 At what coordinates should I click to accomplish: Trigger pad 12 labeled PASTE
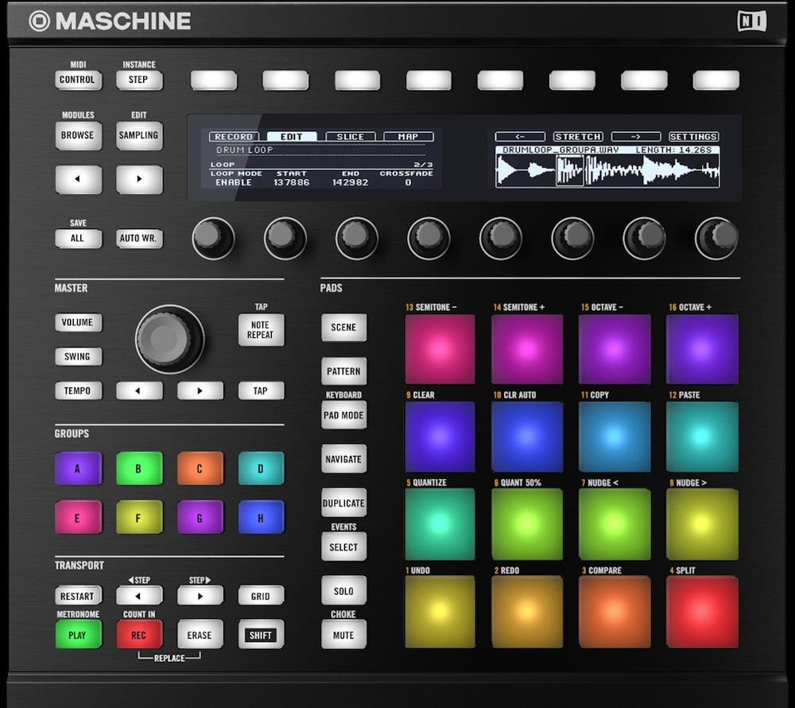pos(702,437)
